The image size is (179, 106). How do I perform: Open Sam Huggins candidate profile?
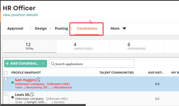click(25, 80)
